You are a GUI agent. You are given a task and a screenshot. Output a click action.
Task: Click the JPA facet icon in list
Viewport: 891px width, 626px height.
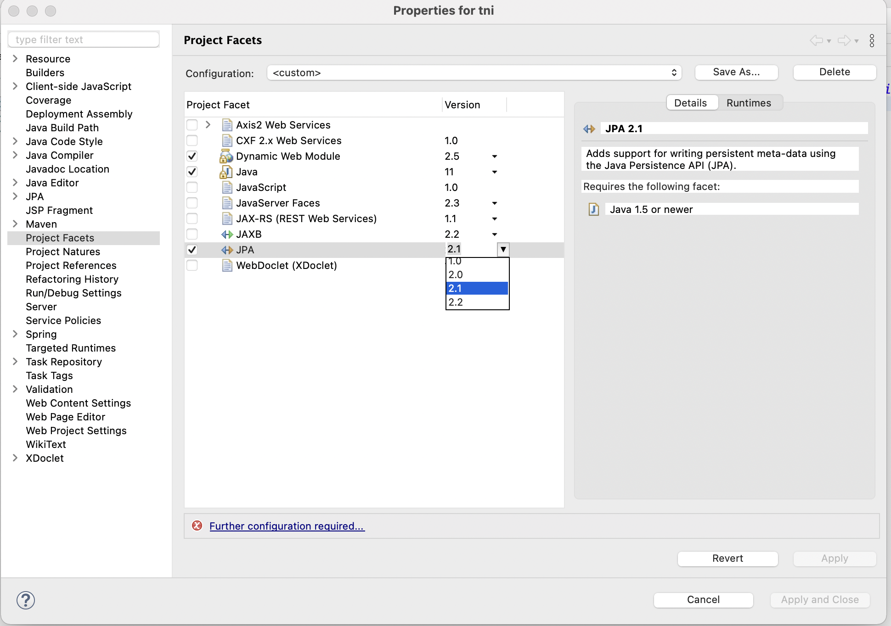tap(227, 250)
